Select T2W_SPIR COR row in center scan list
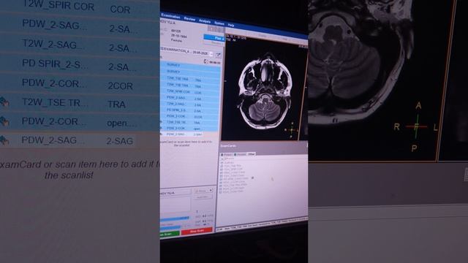The height and width of the screenshot is (263, 468). tap(190, 92)
